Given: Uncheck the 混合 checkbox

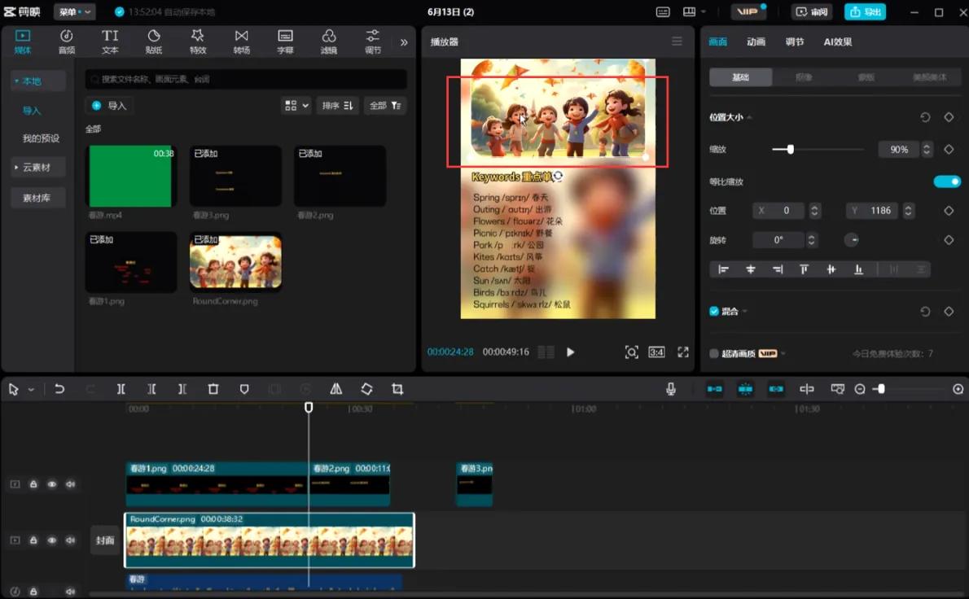Looking at the screenshot, I should [714, 311].
